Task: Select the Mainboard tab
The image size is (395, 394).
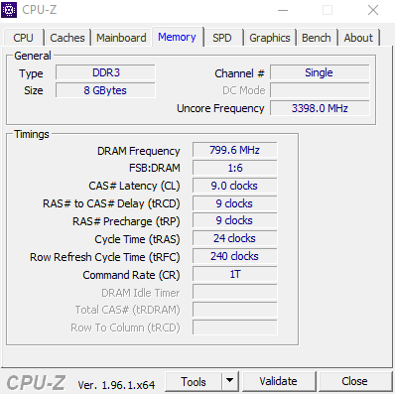Action: [x=121, y=38]
